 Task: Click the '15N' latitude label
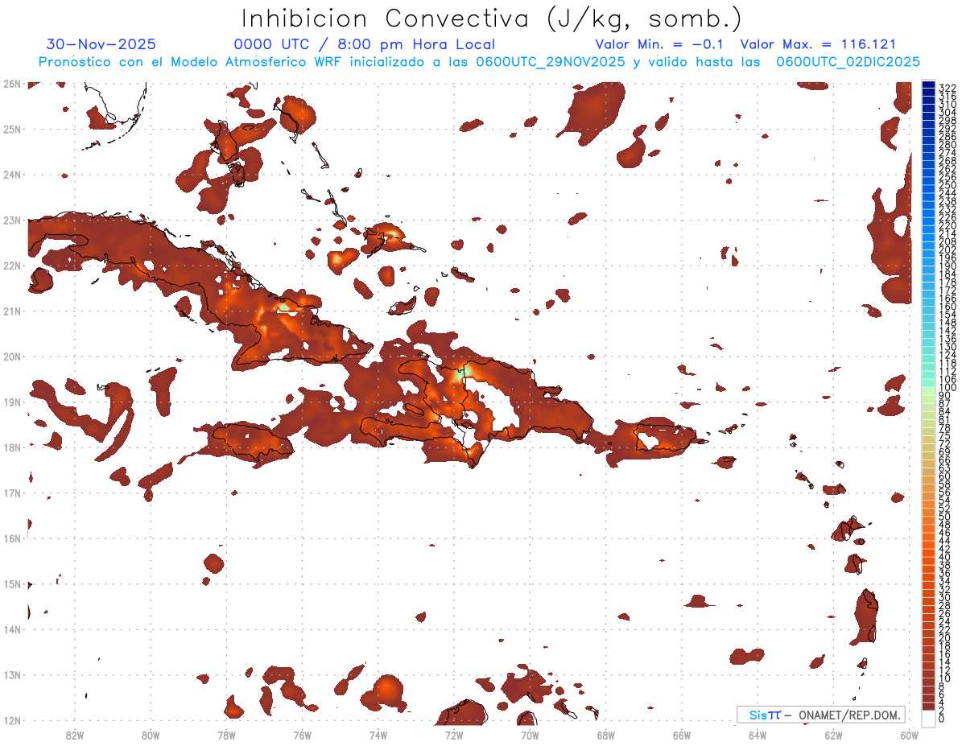pos(11,583)
